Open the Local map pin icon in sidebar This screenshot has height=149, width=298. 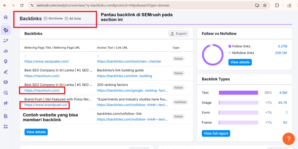6,61
